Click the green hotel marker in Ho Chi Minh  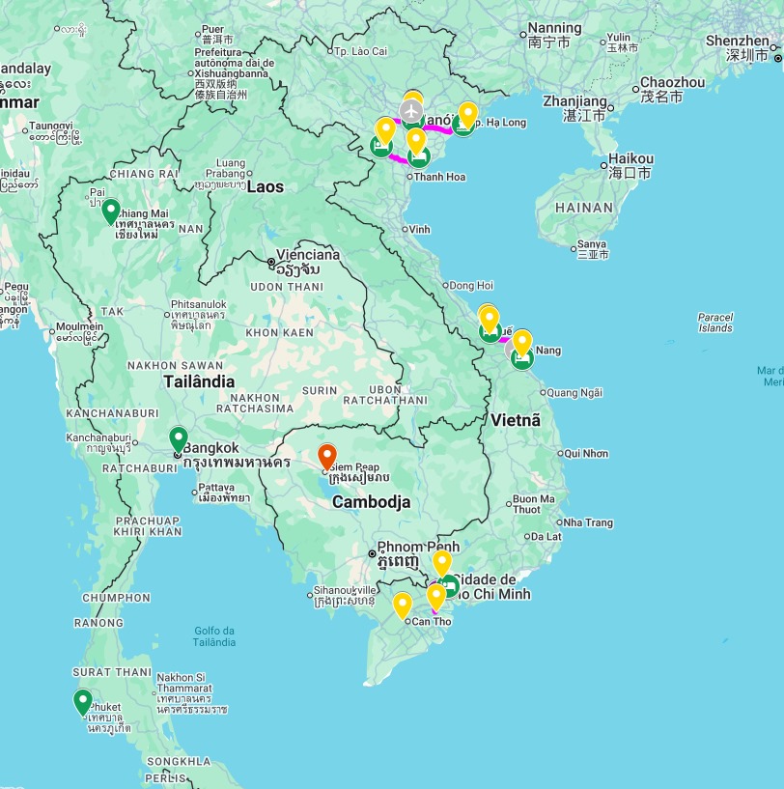449,585
